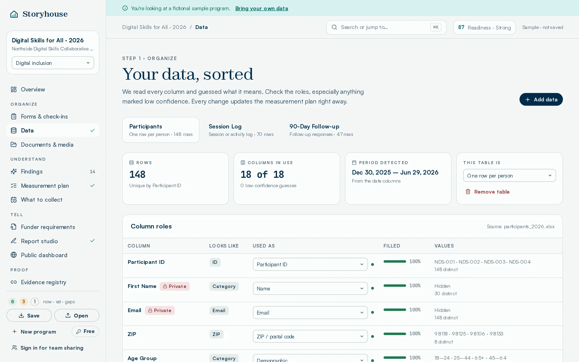Click the Participant ID filled progress bar
Viewport: 579px width, 362px height.
click(395, 261)
